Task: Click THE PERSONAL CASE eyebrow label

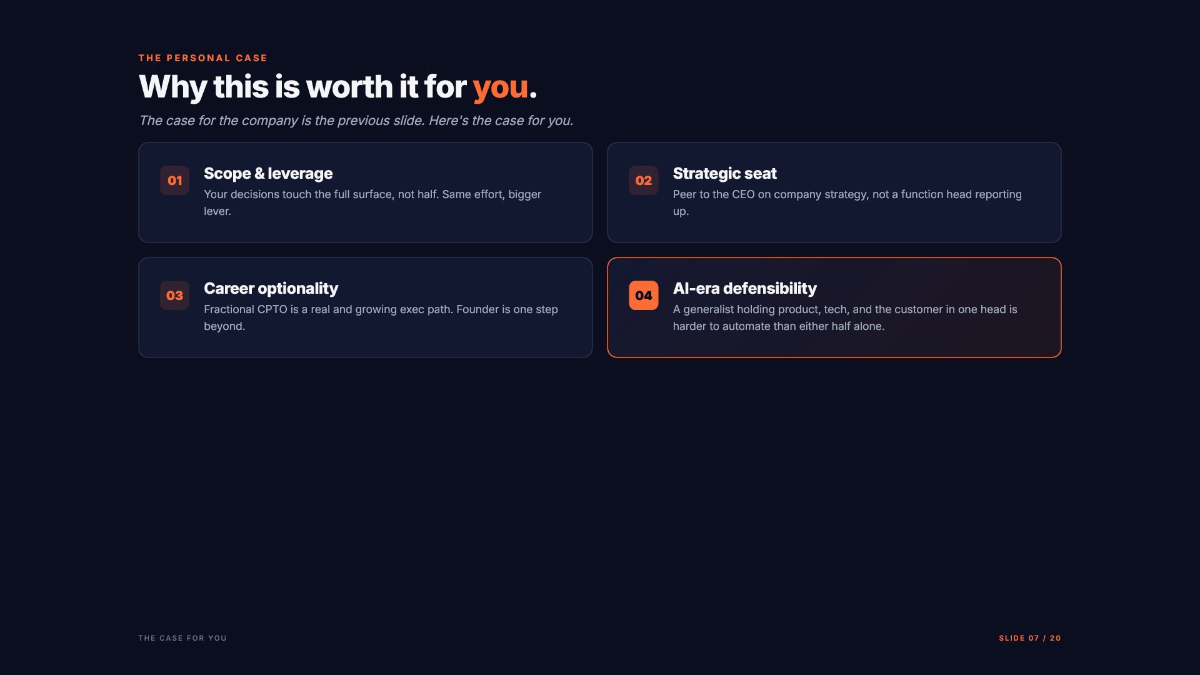Action: [203, 58]
